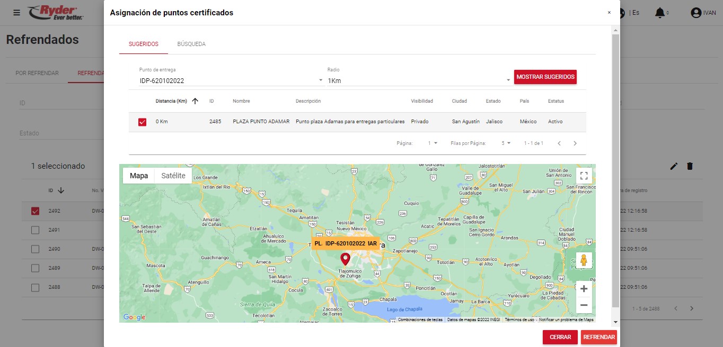Sort by Distancia (Km) column header
The width and height of the screenshot is (723, 347).
point(171,101)
